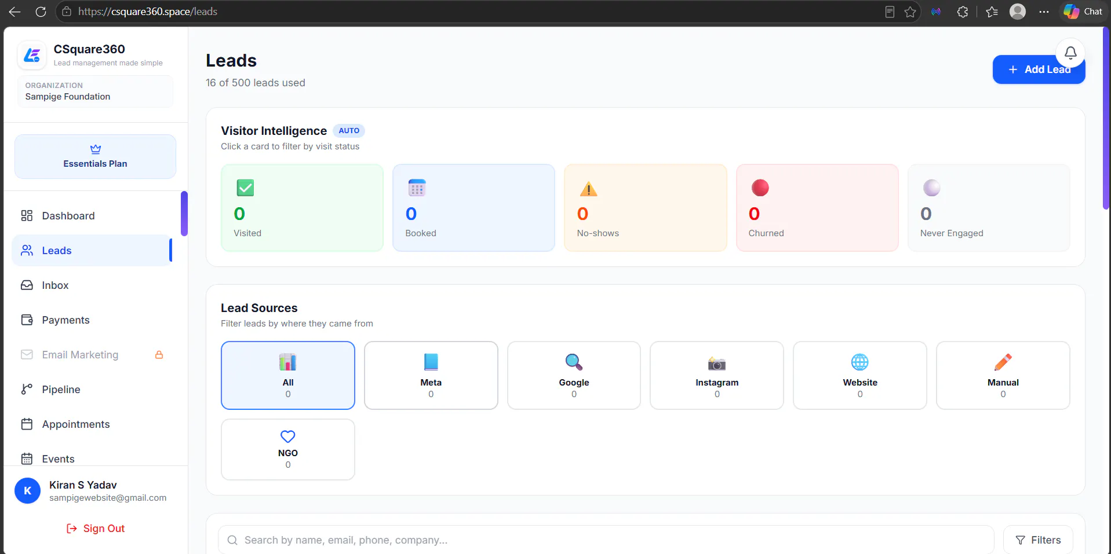Click the lock icon beside Email Marketing
The image size is (1111, 554).
tap(159, 355)
